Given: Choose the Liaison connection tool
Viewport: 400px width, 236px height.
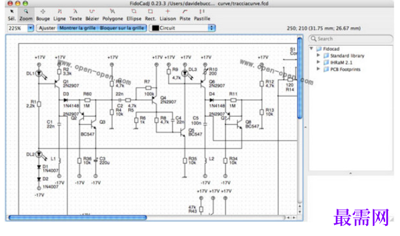Looking at the screenshot, I should (x=167, y=15).
